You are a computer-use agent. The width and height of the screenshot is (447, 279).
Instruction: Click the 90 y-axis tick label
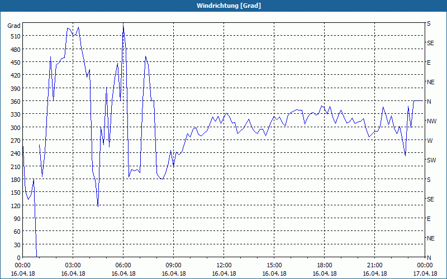click(17, 219)
